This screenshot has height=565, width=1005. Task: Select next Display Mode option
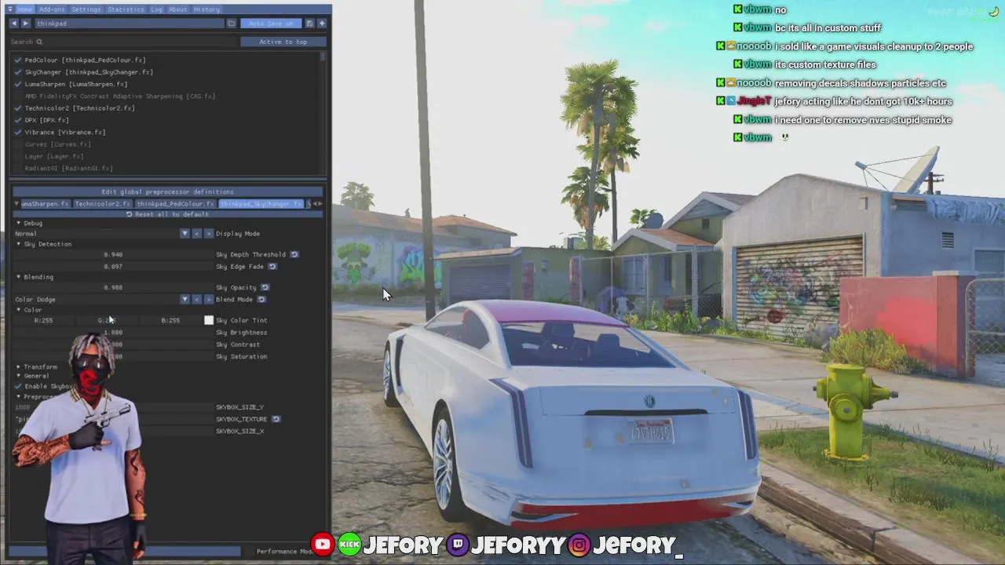208,234
